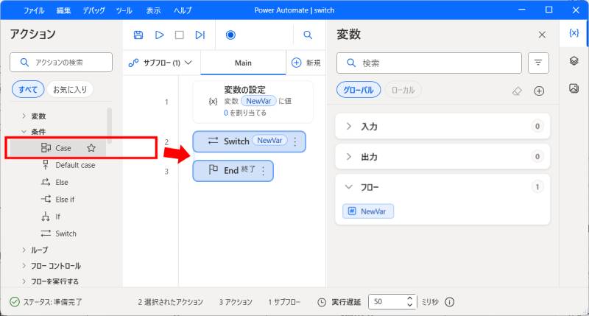Click the ステータス: 準備完了 status text
Screen dimensions: 589x316
52,302
